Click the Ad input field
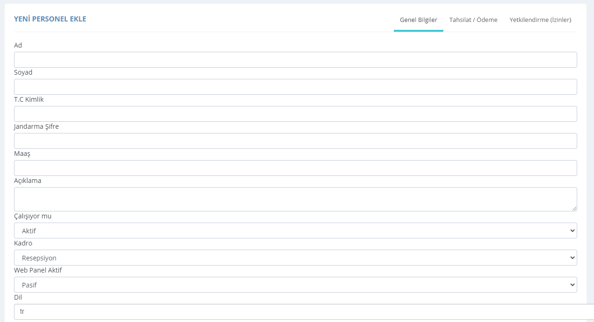Image resolution: width=594 pixels, height=322 pixels. (295, 60)
